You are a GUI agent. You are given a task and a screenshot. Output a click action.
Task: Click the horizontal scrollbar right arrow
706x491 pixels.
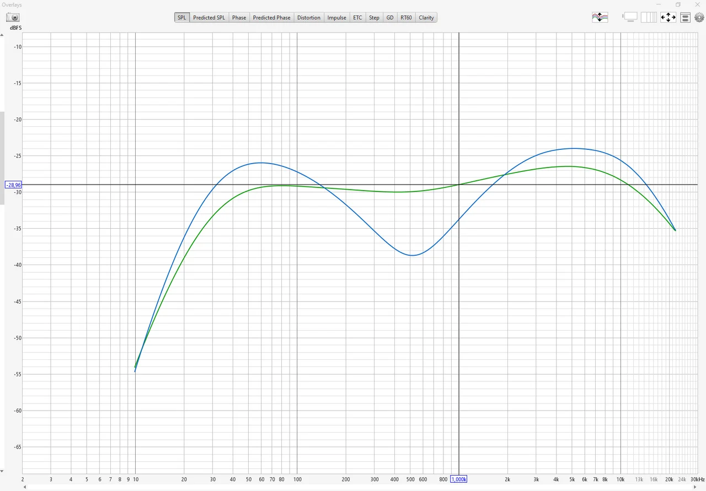(x=702, y=487)
